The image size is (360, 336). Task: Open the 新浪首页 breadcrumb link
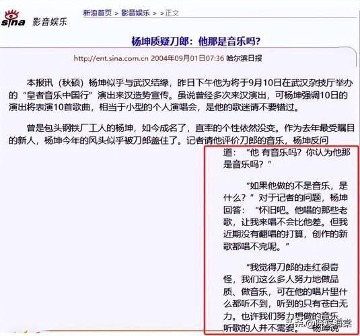coord(98,13)
